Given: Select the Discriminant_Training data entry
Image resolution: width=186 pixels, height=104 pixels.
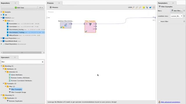Looking at the screenshot, I should click(17, 32).
